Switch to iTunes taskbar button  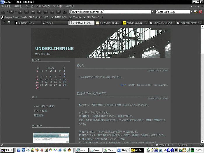point(110,150)
